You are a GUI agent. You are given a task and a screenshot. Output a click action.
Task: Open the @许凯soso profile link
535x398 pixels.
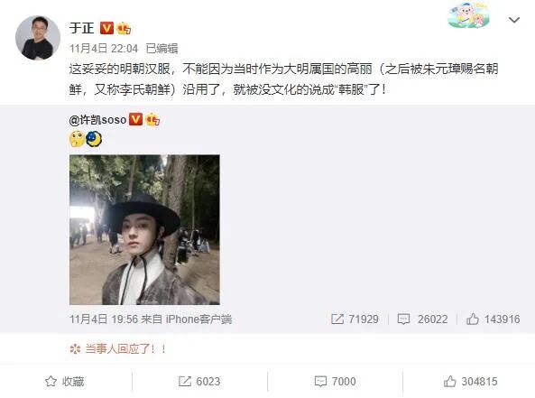98,119
